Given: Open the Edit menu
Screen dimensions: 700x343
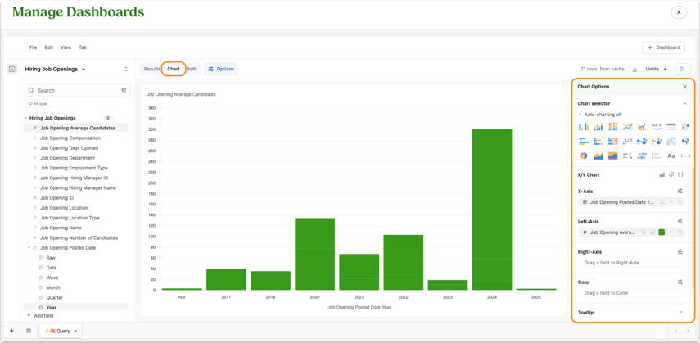Looking at the screenshot, I should click(48, 47).
